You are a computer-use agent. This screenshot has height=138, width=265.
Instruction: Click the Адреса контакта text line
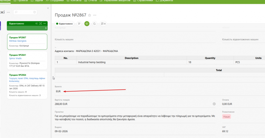tap(86, 51)
